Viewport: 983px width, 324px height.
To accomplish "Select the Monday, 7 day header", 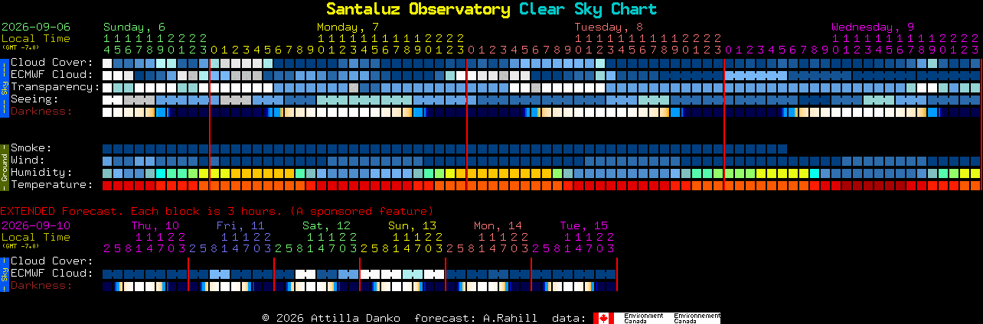I will click(348, 27).
